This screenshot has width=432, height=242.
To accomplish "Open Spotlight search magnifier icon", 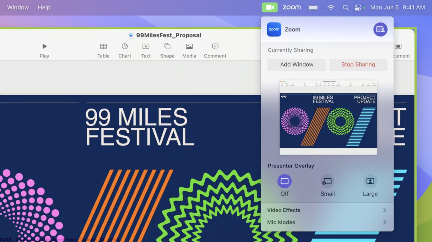I will [x=346, y=7].
